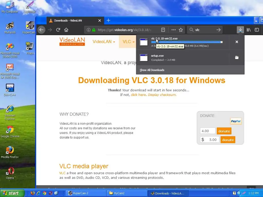Click the VideoLAN Organization logo
Image resolution: width=263 pixels, height=197 pixels.
coord(72,42)
